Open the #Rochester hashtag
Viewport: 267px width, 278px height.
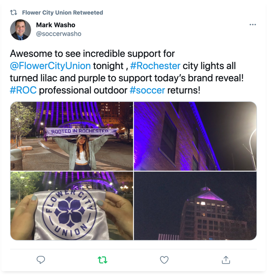tap(155, 66)
